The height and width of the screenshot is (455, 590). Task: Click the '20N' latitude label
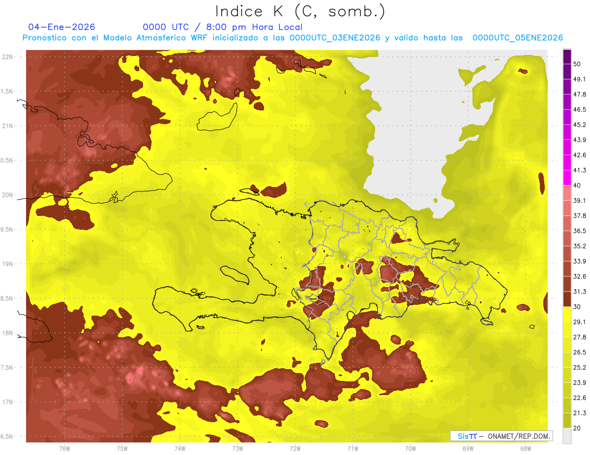click(8, 195)
